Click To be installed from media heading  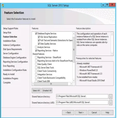coord(87,77)
